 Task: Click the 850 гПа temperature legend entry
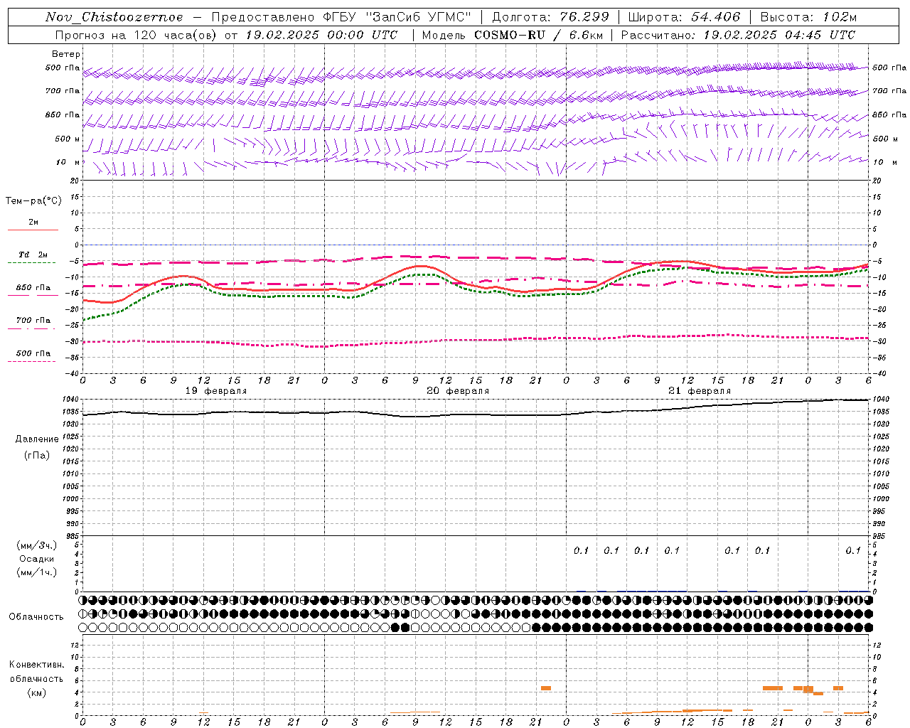pyautogui.click(x=33, y=288)
